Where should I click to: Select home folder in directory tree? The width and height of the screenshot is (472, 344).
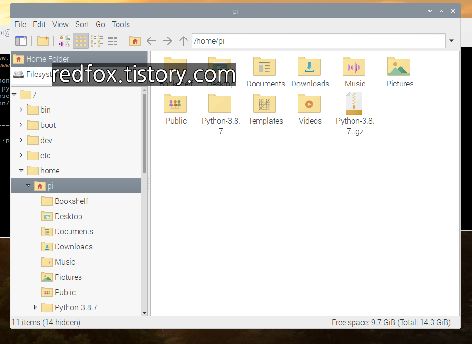click(50, 171)
